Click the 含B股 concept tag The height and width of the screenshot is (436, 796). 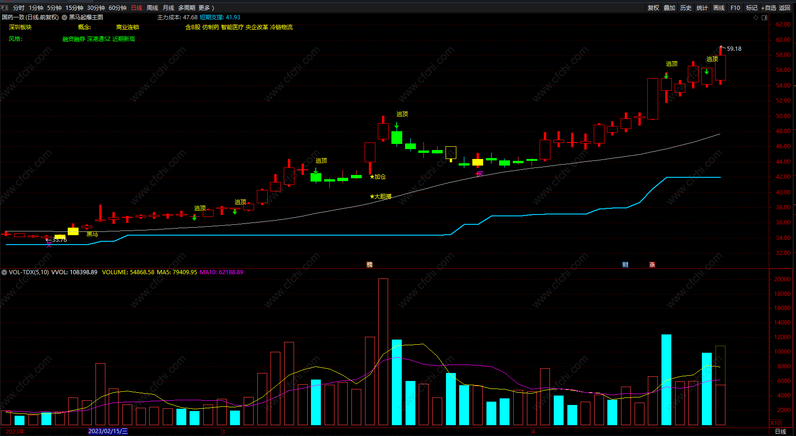click(x=193, y=27)
